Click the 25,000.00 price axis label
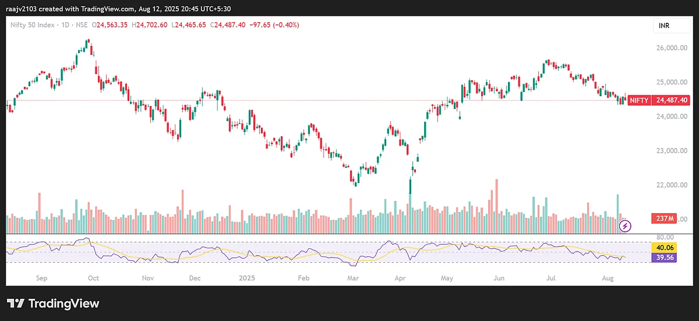This screenshot has height=321, width=699. 671,82
